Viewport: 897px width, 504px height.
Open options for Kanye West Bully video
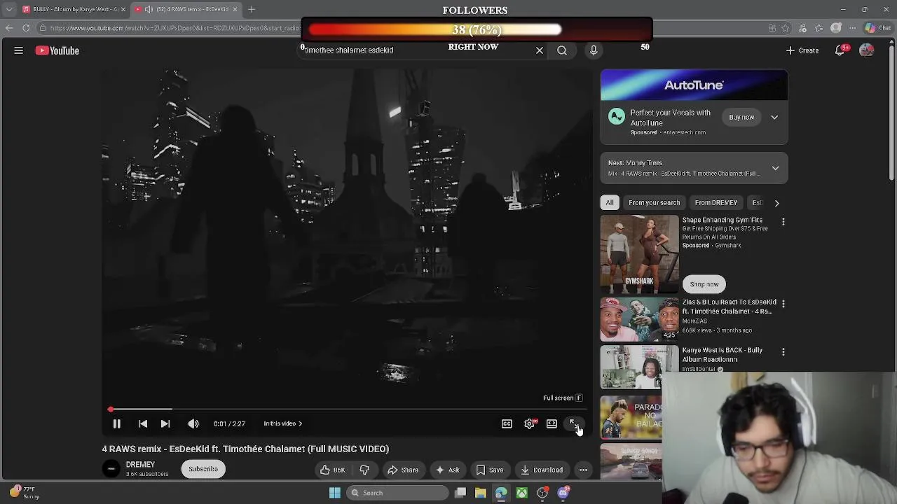pos(783,351)
